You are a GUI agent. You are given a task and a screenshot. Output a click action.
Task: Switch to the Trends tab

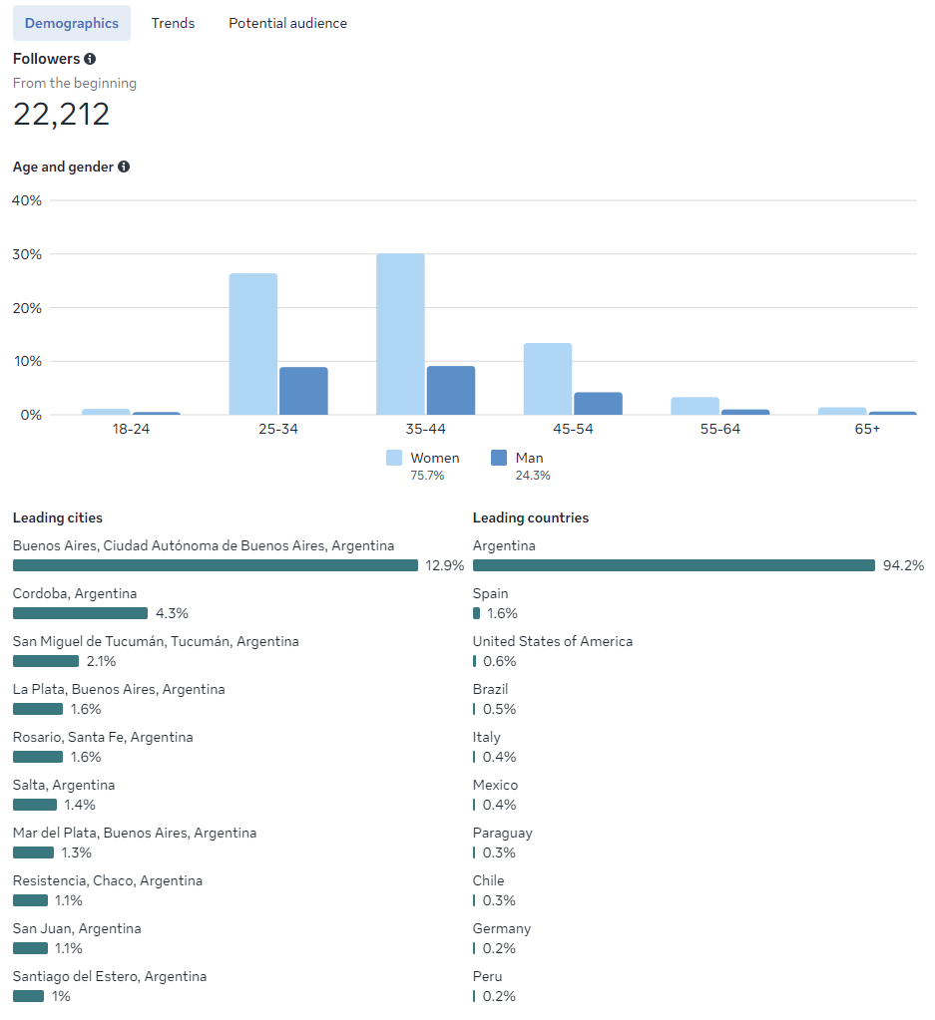(173, 23)
